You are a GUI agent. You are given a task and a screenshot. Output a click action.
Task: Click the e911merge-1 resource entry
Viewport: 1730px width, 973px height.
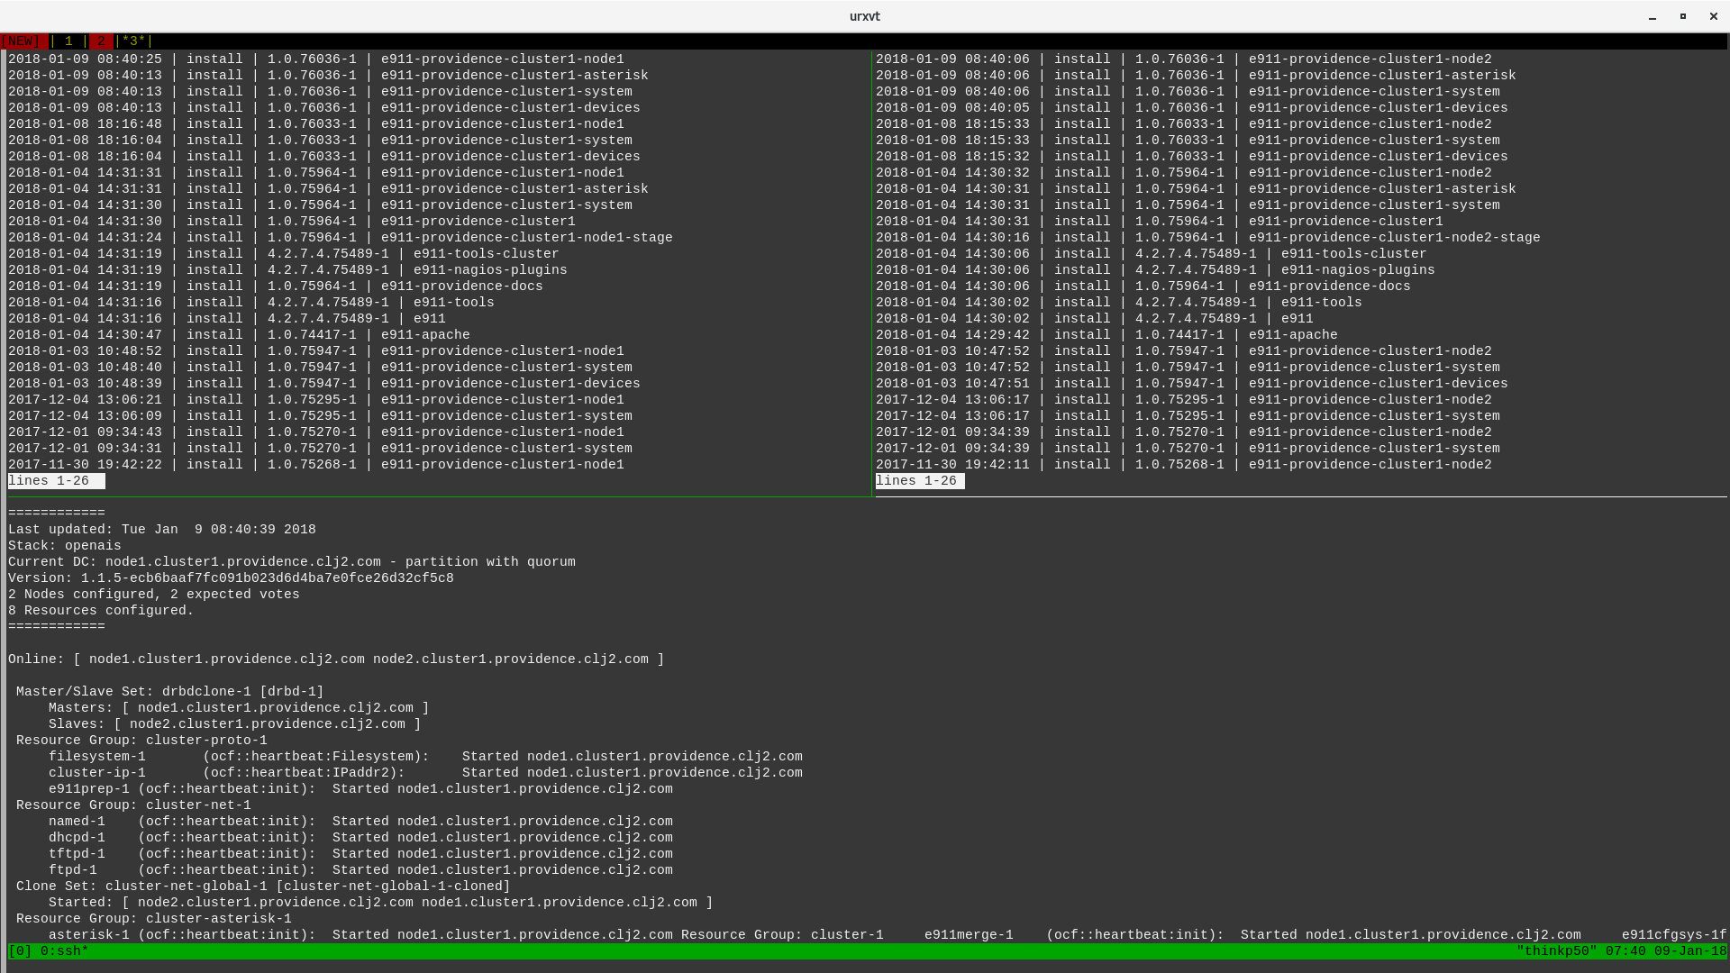(1252, 935)
